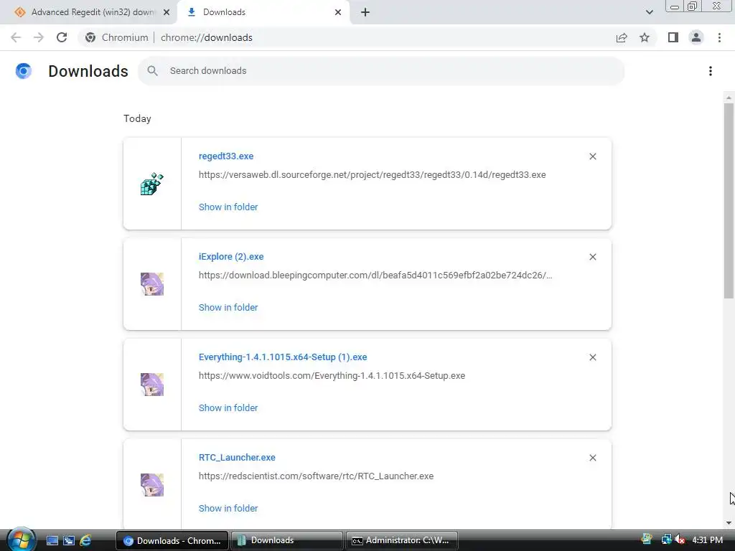Screen dimensions: 735x551
Task: Open the Windows Start orb
Action: [21, 540]
